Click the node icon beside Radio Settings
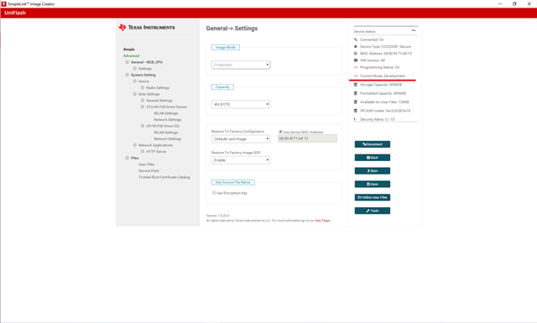Viewport: 537px width, 323px height. pyautogui.click(x=143, y=88)
